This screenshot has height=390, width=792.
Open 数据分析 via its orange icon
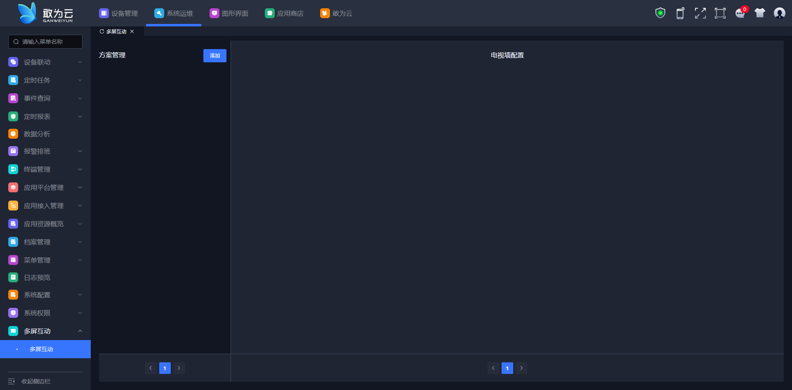coord(13,134)
